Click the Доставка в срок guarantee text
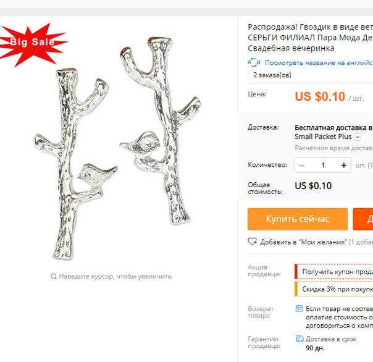 point(331,339)
